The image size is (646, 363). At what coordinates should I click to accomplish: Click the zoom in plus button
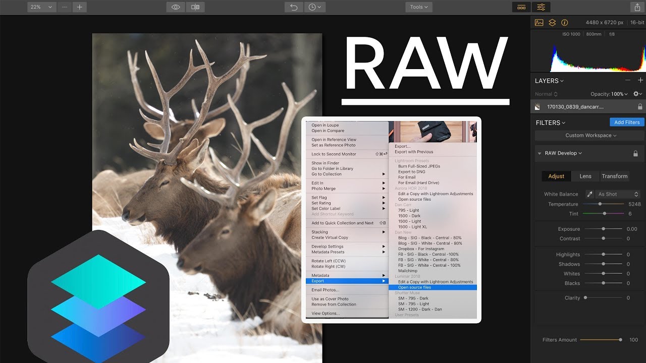[x=79, y=7]
